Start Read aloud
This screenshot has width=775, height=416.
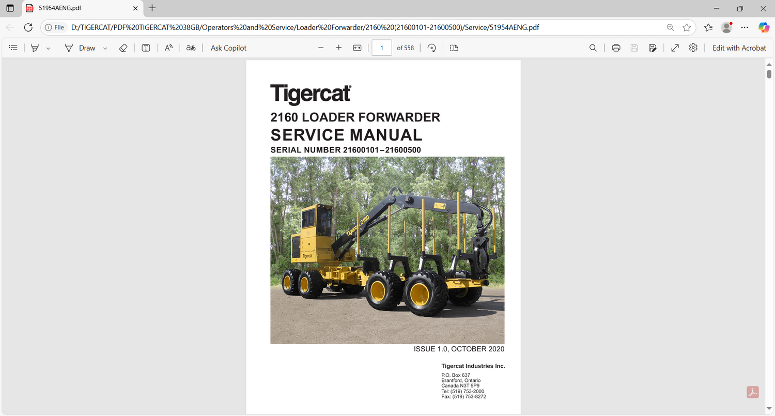click(168, 48)
